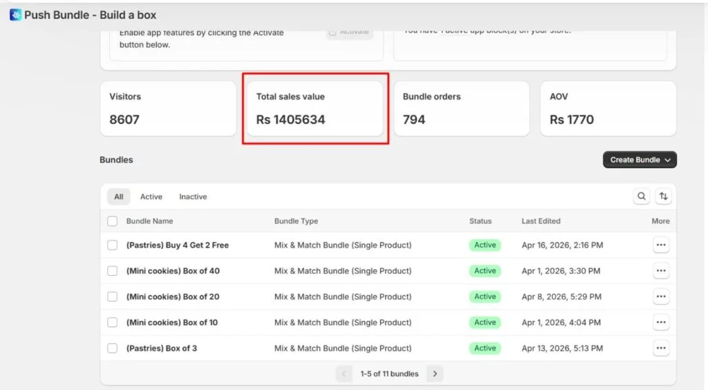The image size is (708, 390).
Task: Select the All bundles tab
Action: point(119,197)
